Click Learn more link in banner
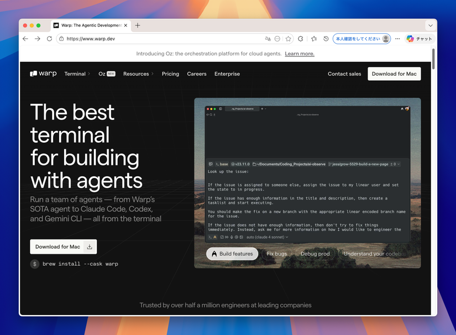Screen dimensions: 456x335 300,54
